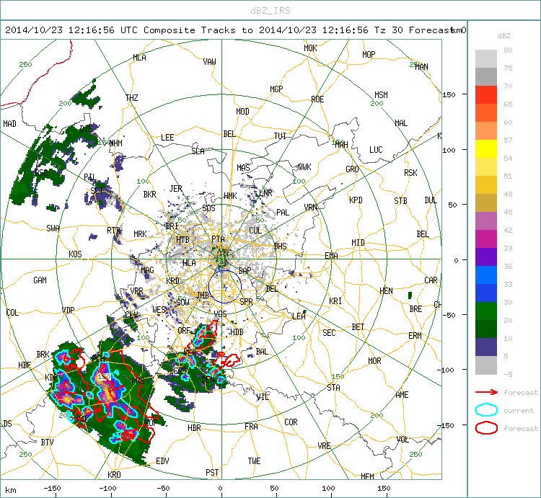The height and width of the screenshot is (498, 541).
Task: Click the -5 value at the dBZ scale bottom
Action: click(x=508, y=374)
